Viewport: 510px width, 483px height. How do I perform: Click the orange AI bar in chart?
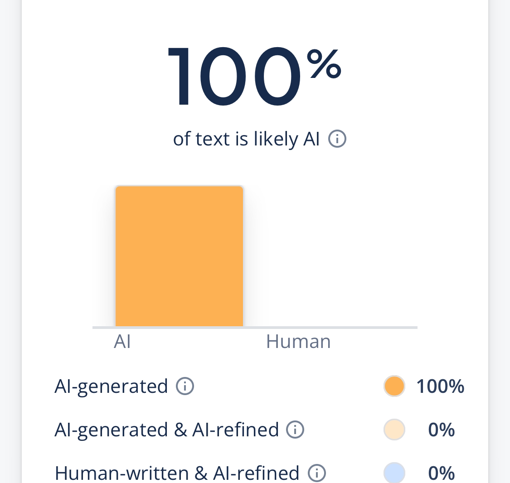179,256
